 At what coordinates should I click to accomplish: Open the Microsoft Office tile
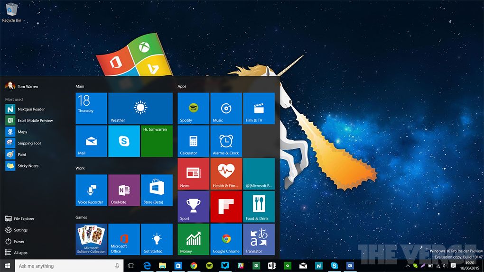tap(124, 239)
